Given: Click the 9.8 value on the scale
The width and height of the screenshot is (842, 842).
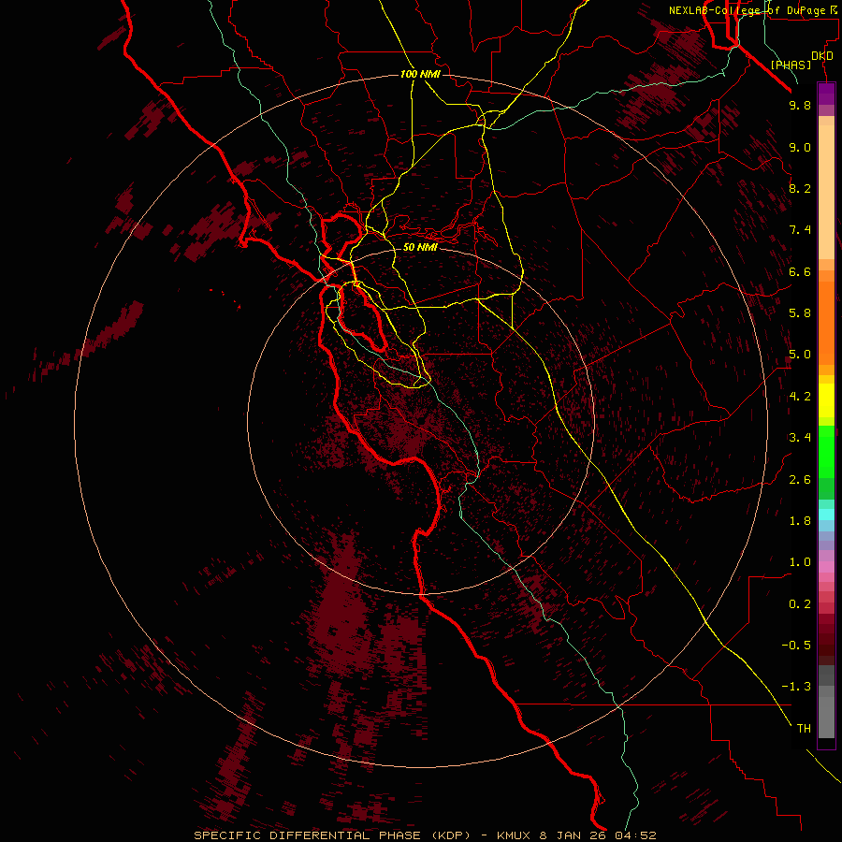Looking at the screenshot, I should pos(800,105).
